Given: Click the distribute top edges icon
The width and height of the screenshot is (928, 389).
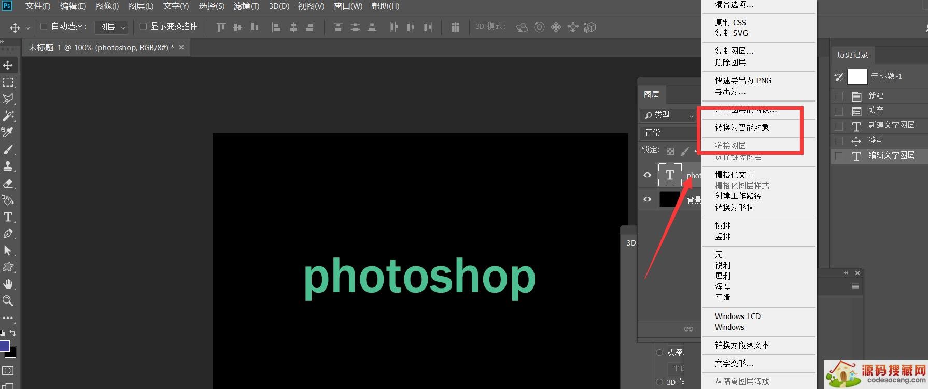Looking at the screenshot, I should pos(338,27).
